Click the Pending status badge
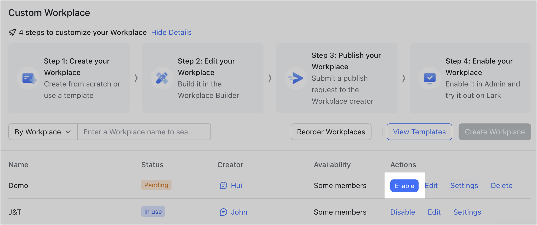Image resolution: width=537 pixels, height=225 pixels. [x=156, y=185]
